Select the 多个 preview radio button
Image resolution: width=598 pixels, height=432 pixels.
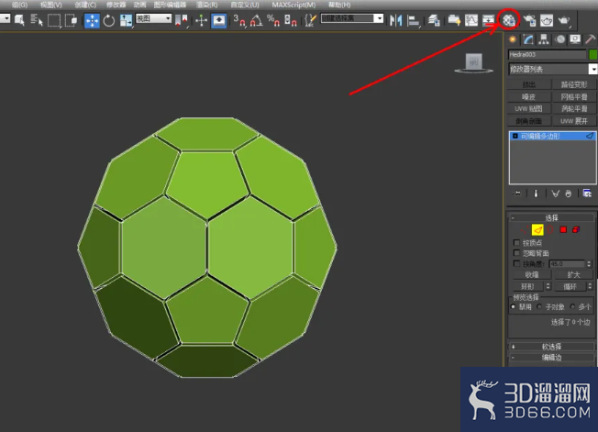pos(572,306)
